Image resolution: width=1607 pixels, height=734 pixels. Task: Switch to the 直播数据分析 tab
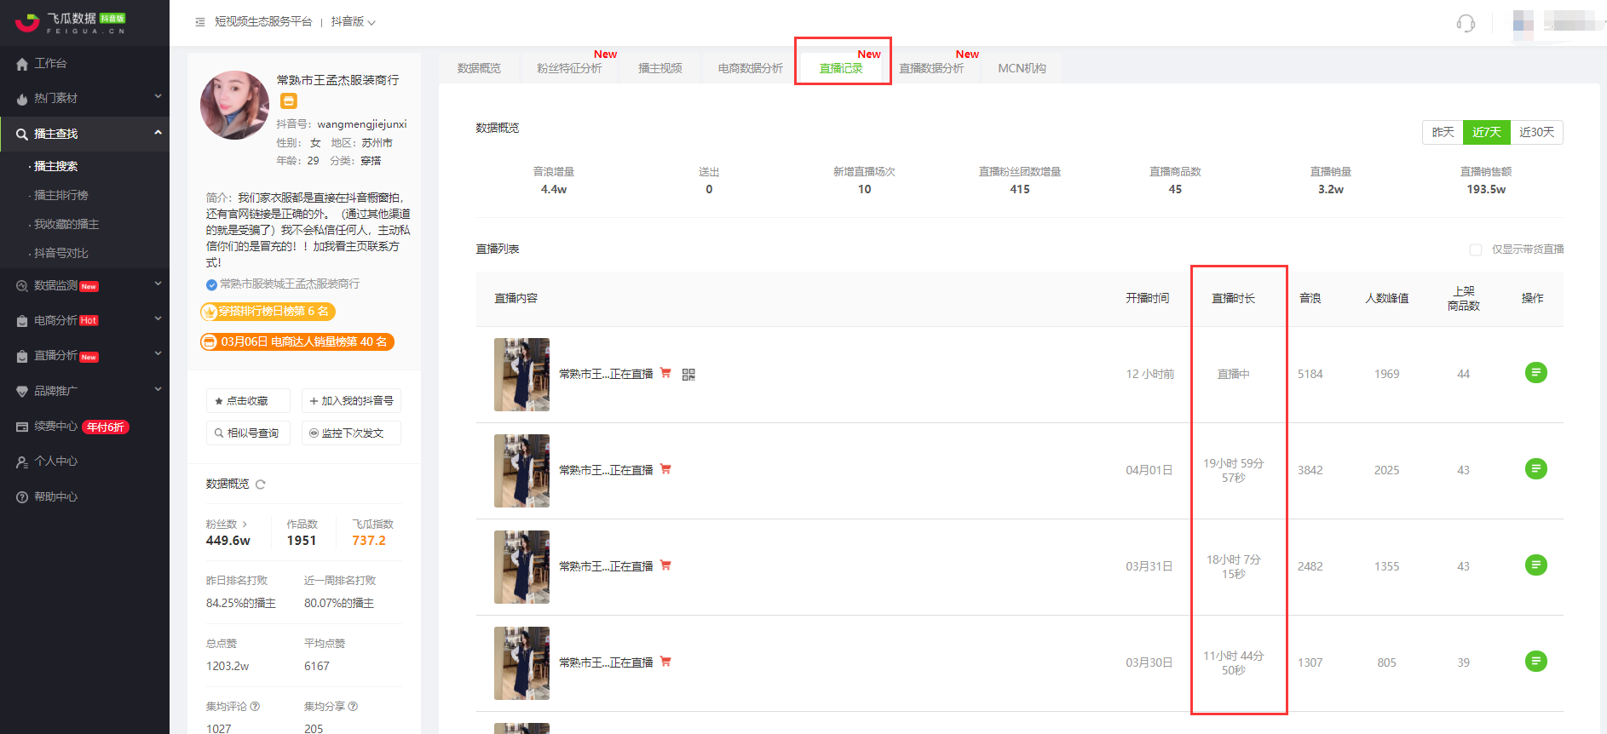click(x=931, y=68)
